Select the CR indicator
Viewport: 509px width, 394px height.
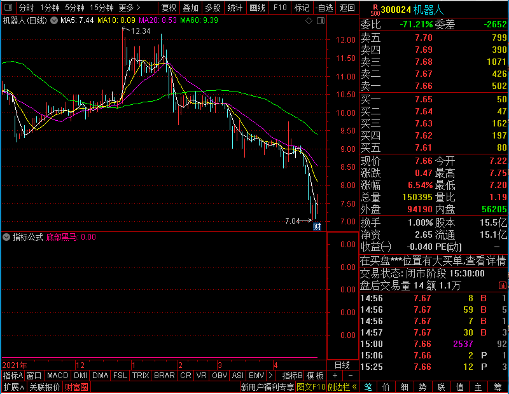186,376
